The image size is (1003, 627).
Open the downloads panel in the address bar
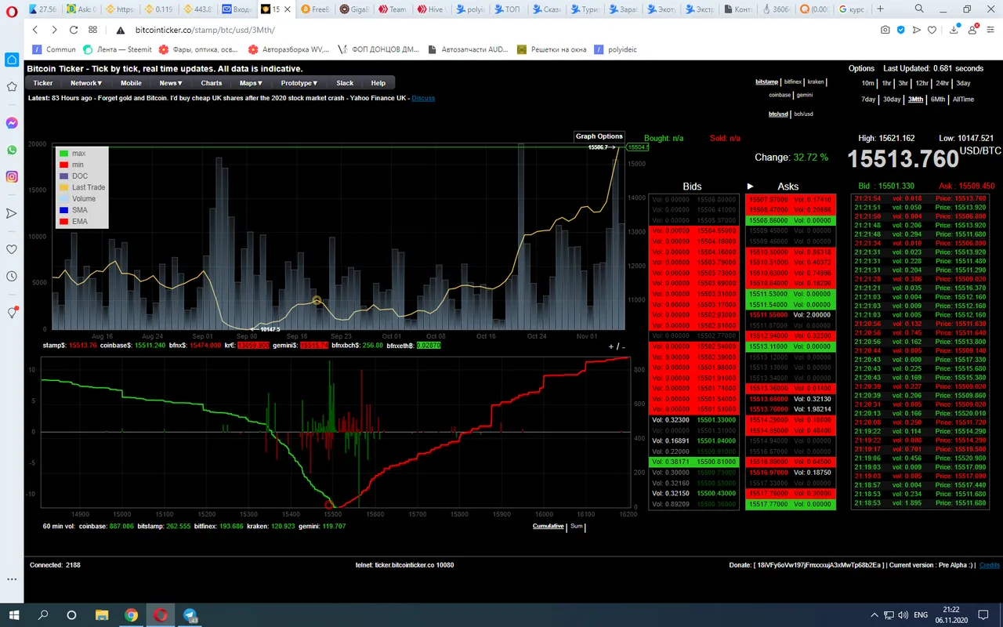tap(955, 30)
